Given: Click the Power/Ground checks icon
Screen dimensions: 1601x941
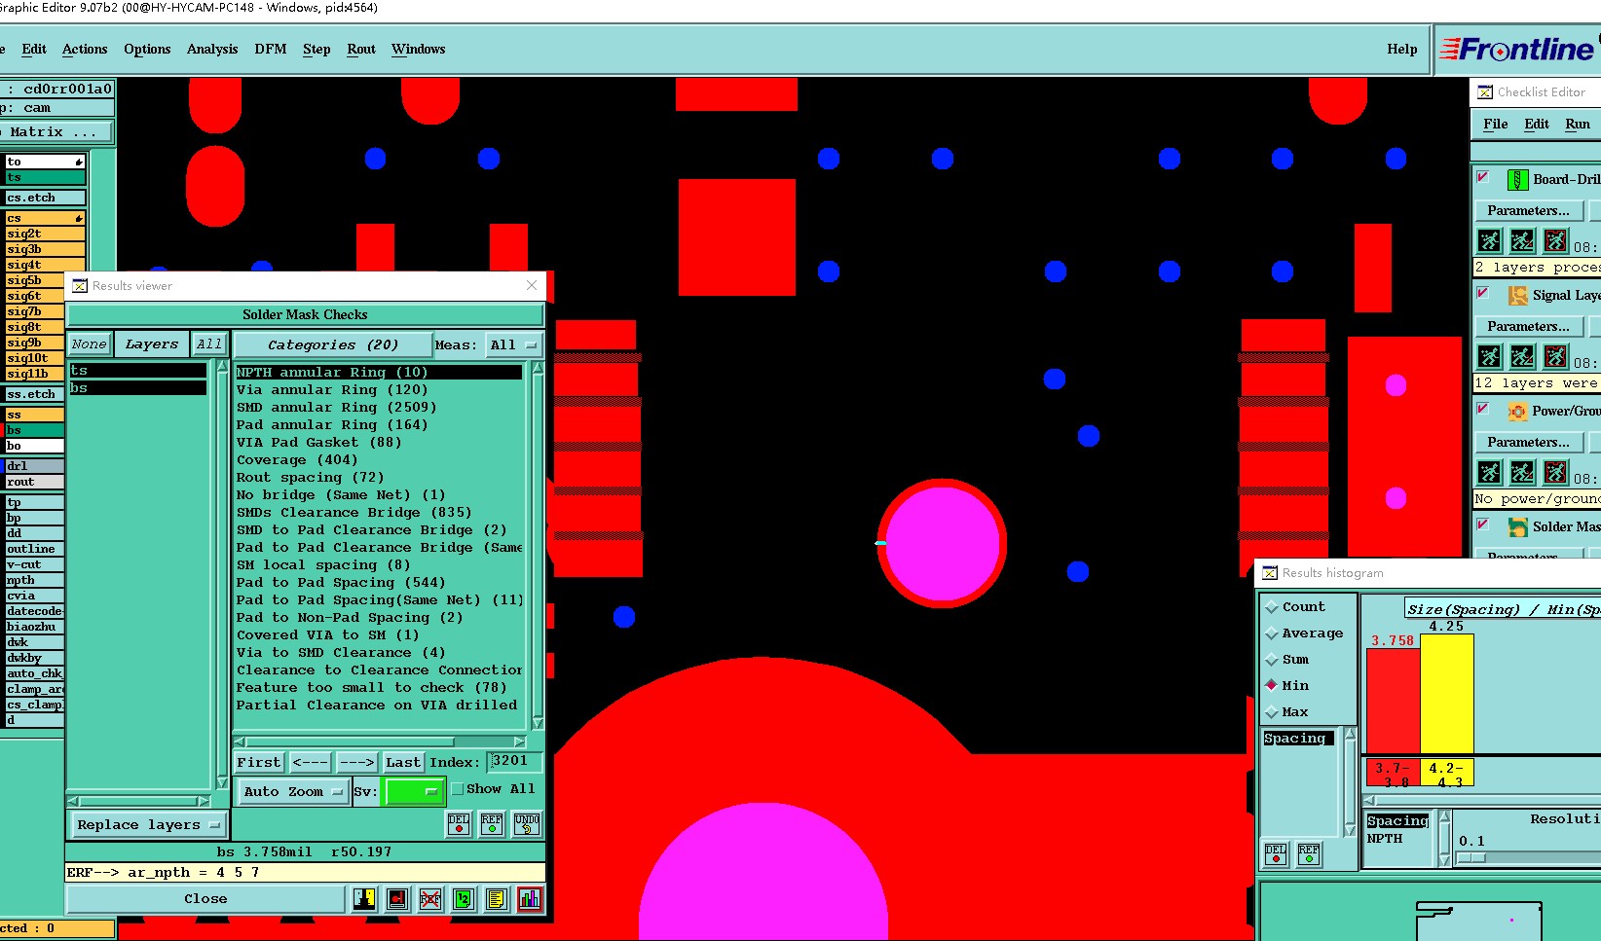Looking at the screenshot, I should coord(1517,411).
